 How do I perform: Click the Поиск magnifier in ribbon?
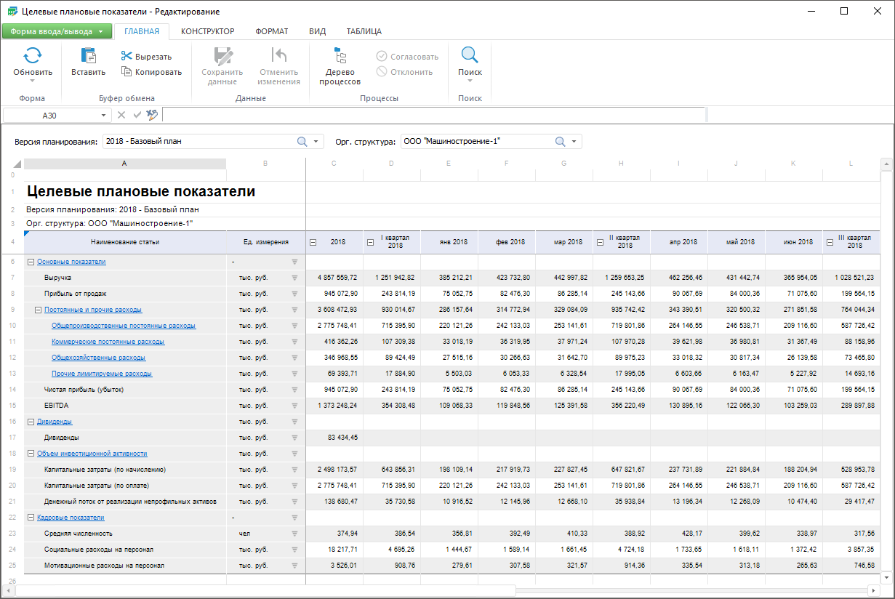click(x=470, y=56)
